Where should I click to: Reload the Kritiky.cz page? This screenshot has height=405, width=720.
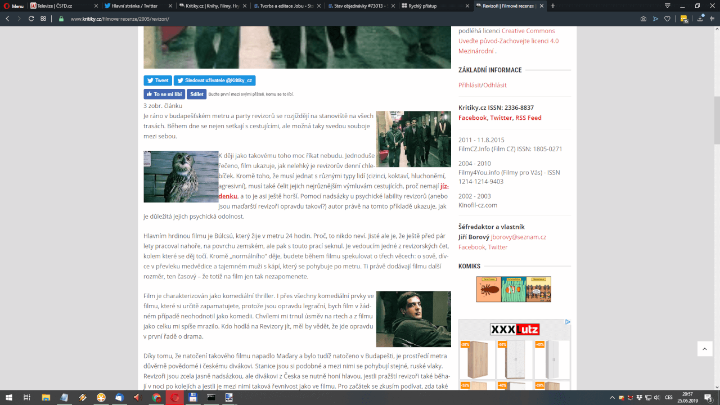(30, 18)
